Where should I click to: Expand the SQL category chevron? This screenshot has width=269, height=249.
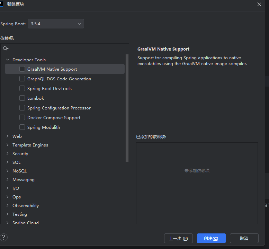pyautogui.click(x=8, y=162)
